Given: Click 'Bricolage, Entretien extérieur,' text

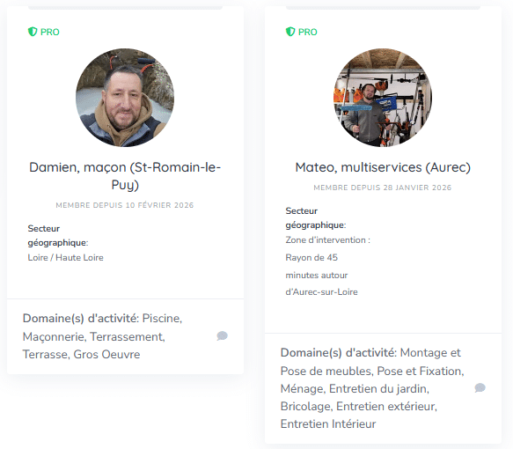Looking at the screenshot, I should [x=359, y=407].
